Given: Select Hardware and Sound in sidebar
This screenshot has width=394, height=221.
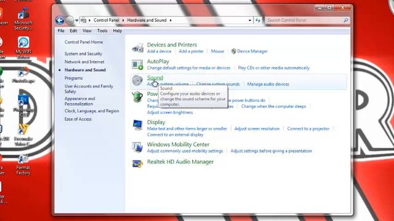Looking at the screenshot, I should coord(85,70).
